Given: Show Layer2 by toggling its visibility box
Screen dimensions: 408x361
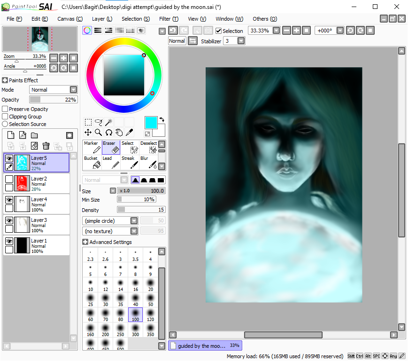Looking at the screenshot, I should point(9,179).
